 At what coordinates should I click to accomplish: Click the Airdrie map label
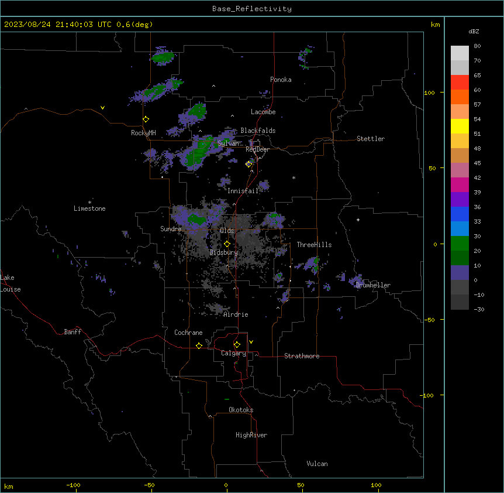236,314
